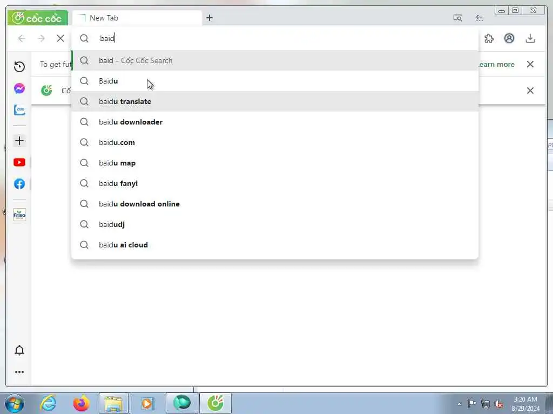Click the 'Learn more' link
The image size is (553, 414).
pyautogui.click(x=497, y=65)
